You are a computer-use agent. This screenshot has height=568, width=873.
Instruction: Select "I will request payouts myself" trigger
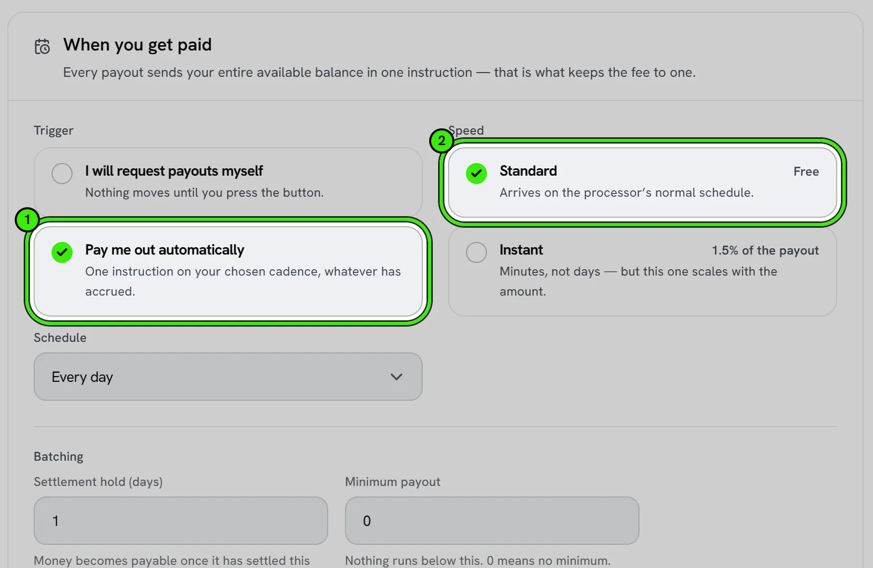pyautogui.click(x=228, y=181)
